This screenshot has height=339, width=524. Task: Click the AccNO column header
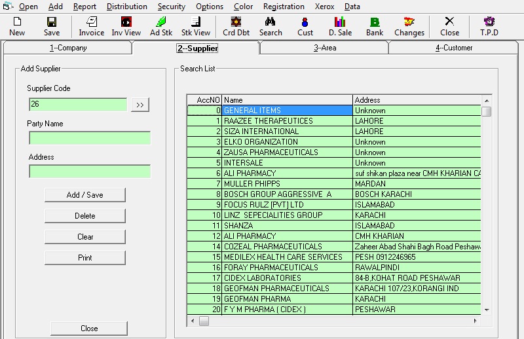(x=204, y=100)
